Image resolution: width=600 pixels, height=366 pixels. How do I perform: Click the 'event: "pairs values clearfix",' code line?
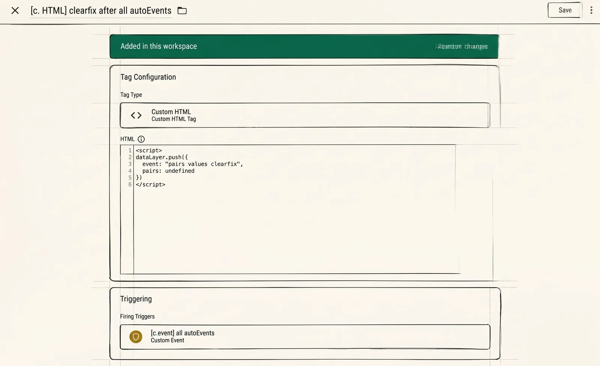(x=193, y=164)
